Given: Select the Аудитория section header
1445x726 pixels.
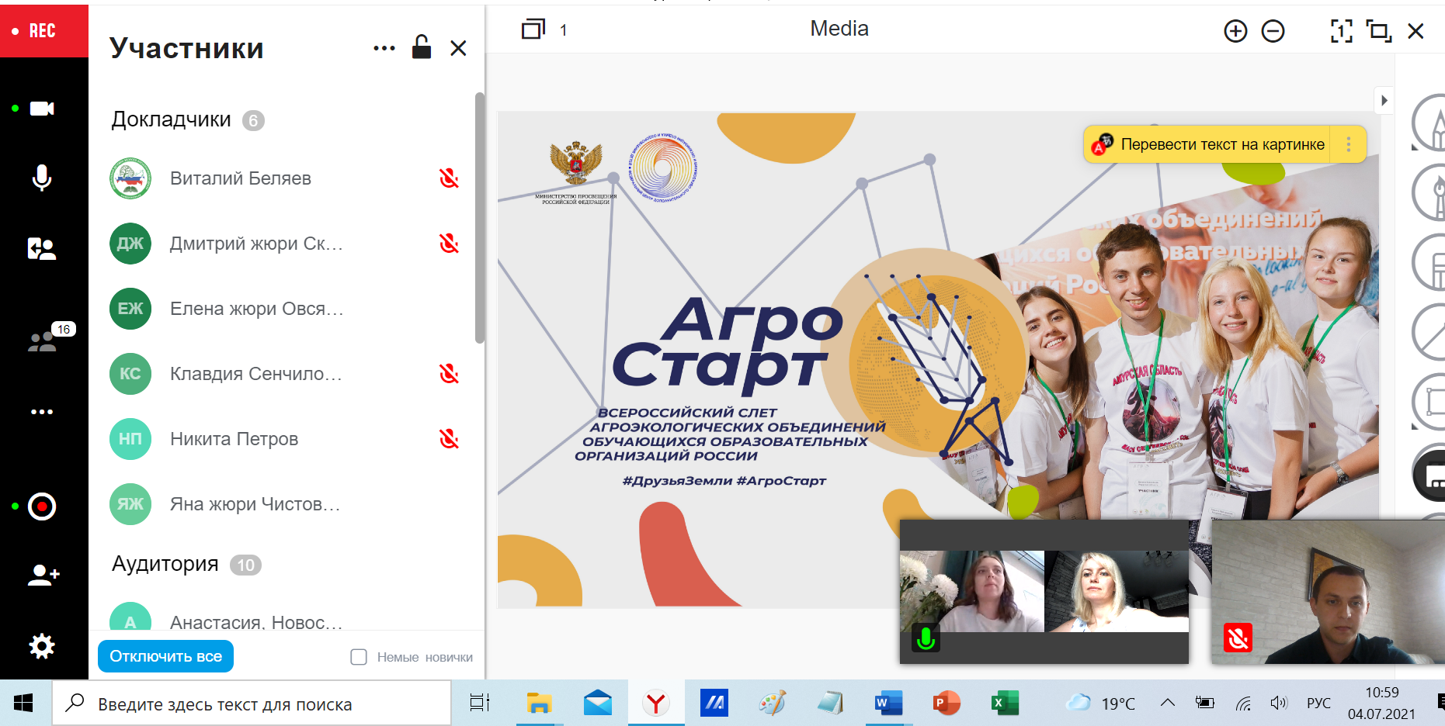Looking at the screenshot, I should tap(165, 564).
